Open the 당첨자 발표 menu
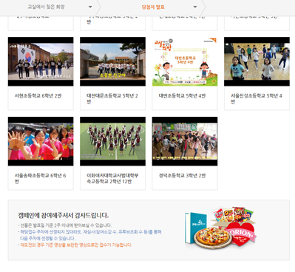 point(153,7)
